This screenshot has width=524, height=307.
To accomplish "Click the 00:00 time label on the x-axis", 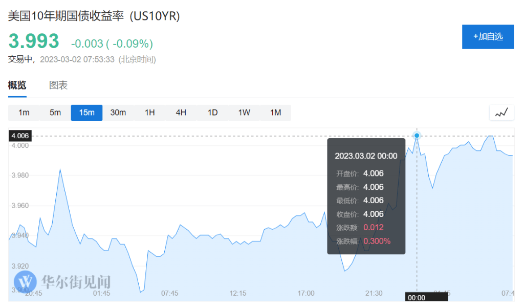I will (417, 297).
